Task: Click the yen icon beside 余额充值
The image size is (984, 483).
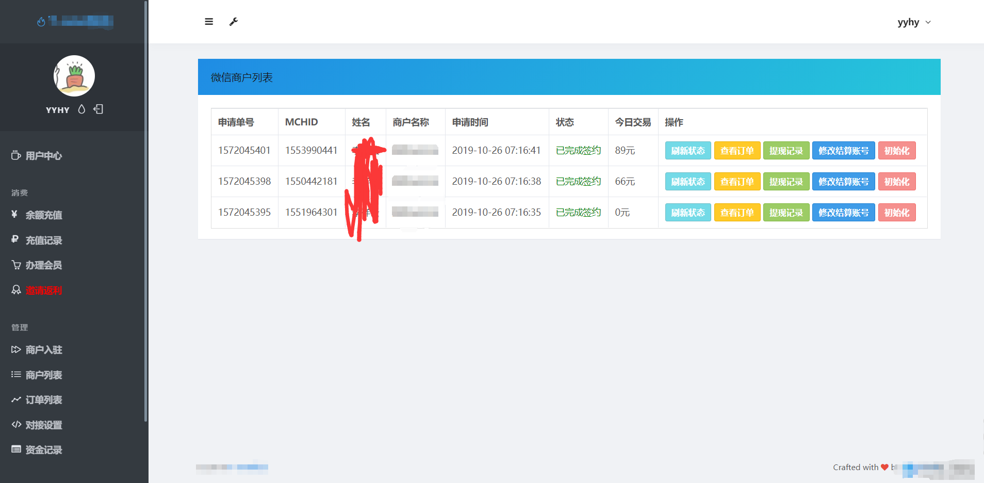Action: pos(15,215)
